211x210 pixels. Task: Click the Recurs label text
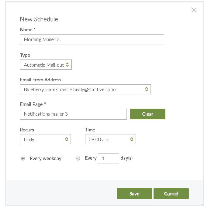(x=27, y=130)
